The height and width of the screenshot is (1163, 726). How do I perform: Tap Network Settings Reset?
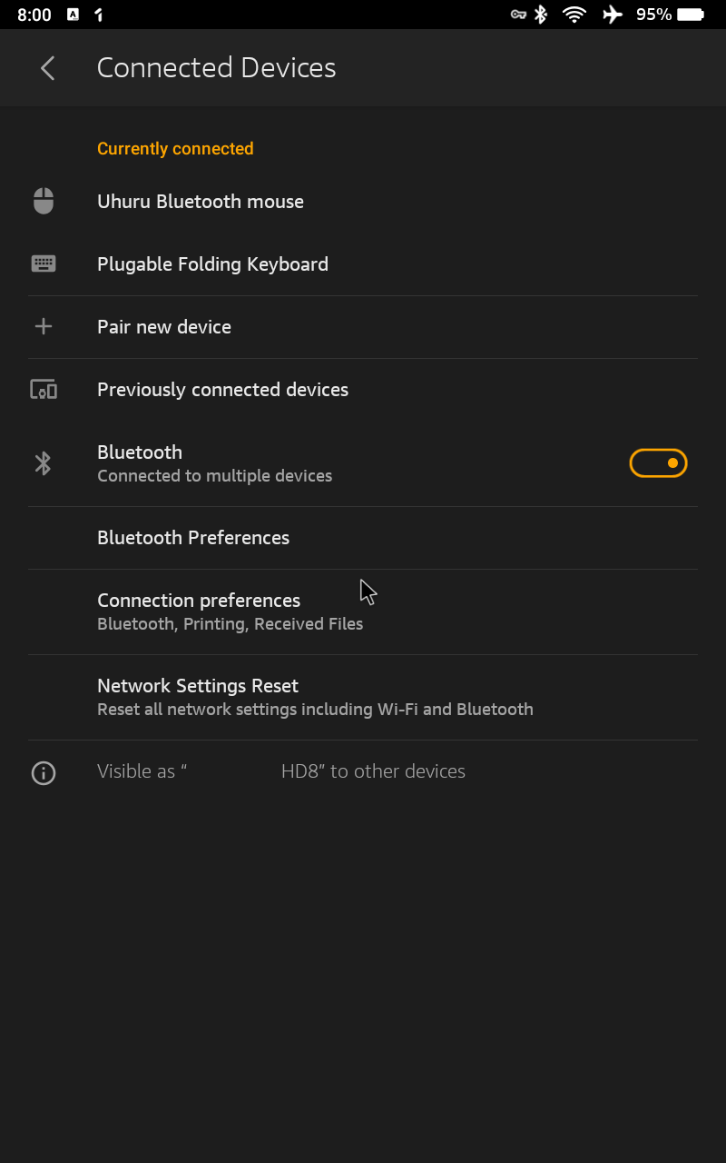198,696
